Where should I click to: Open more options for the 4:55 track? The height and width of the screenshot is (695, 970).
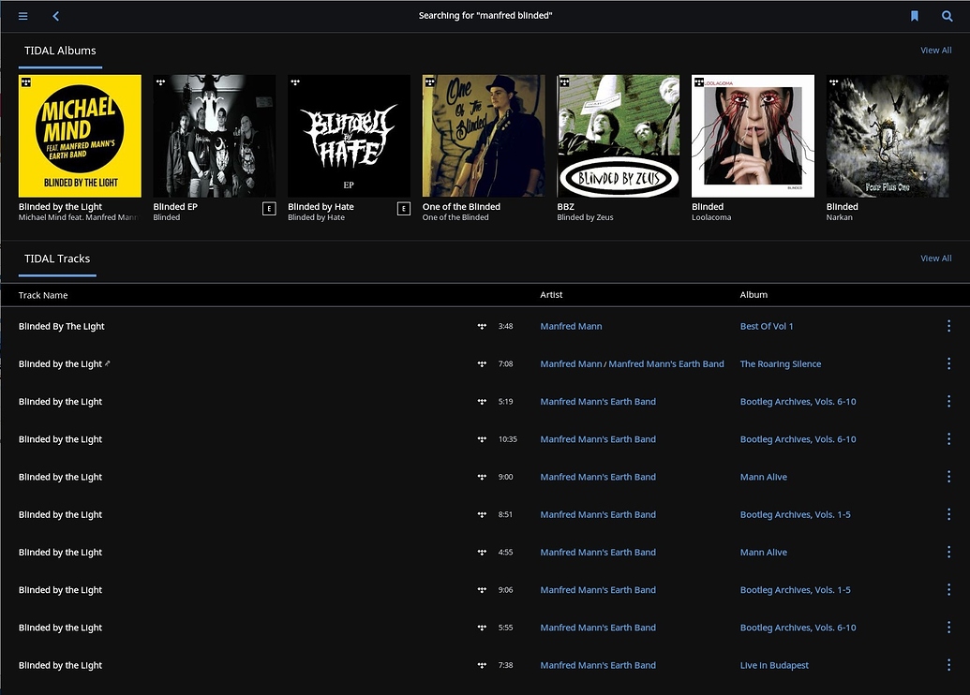pyautogui.click(x=949, y=553)
